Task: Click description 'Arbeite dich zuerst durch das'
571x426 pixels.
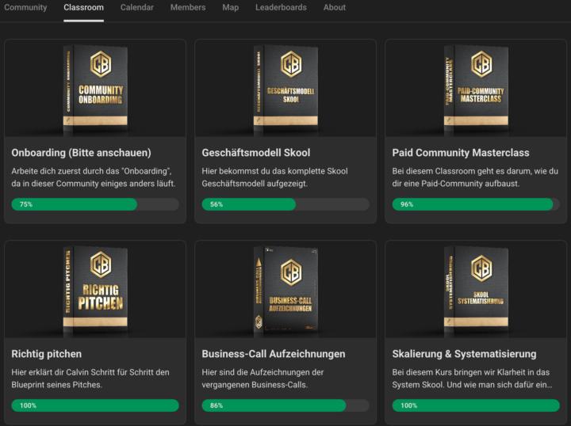Action: (94, 177)
